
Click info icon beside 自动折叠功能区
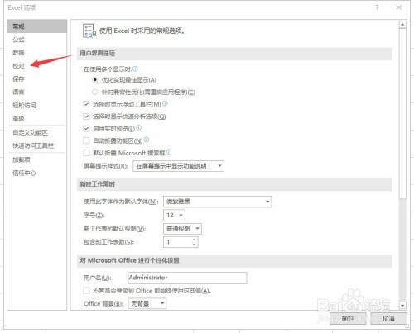tap(147, 140)
